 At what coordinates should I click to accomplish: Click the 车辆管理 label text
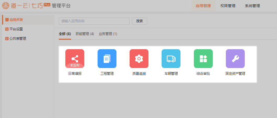171,74
